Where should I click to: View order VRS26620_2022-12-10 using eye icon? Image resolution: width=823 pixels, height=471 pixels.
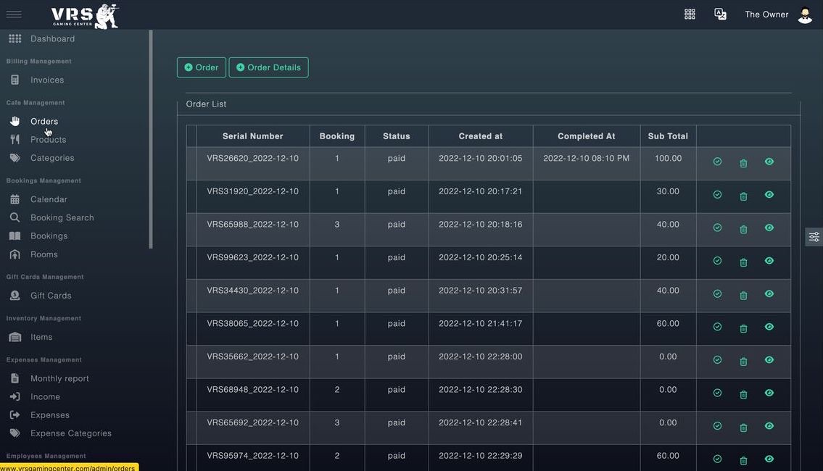(769, 162)
